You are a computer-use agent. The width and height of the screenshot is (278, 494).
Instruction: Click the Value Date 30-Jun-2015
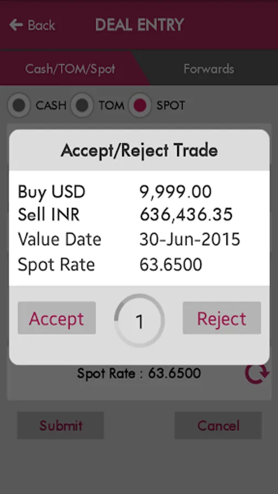[190, 239]
